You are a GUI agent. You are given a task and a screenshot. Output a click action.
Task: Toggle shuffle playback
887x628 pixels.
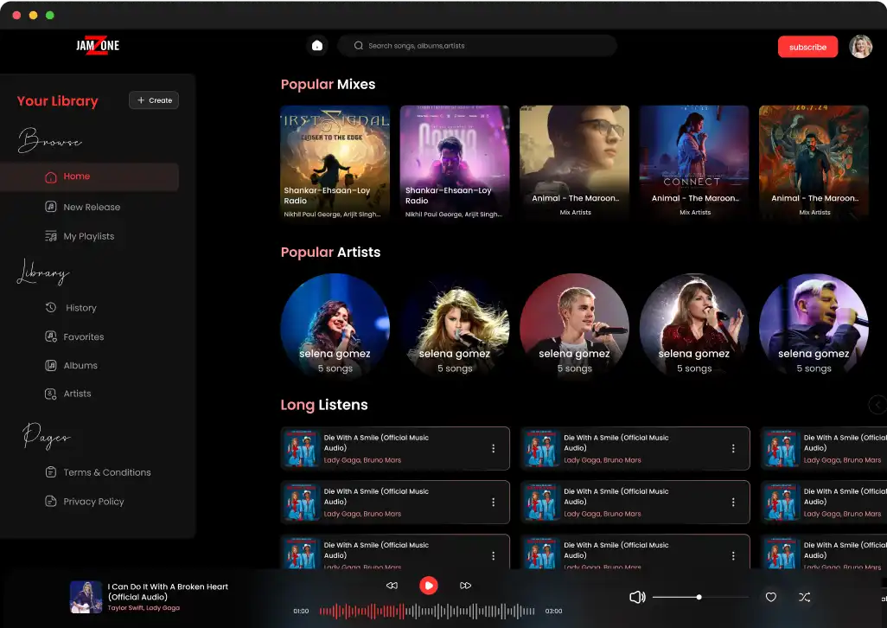(804, 597)
